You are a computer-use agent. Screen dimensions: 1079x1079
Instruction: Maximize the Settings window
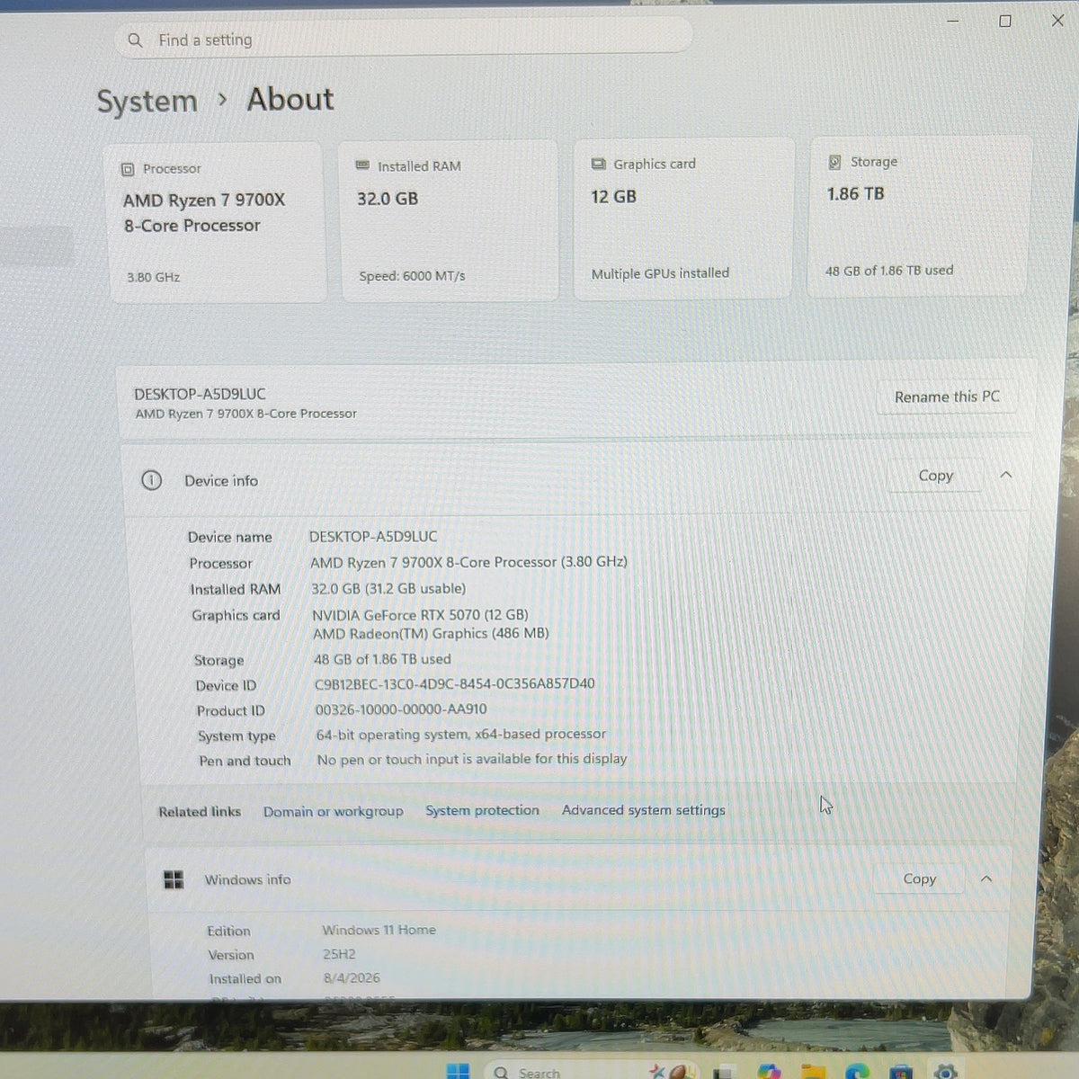pyautogui.click(x=1005, y=21)
